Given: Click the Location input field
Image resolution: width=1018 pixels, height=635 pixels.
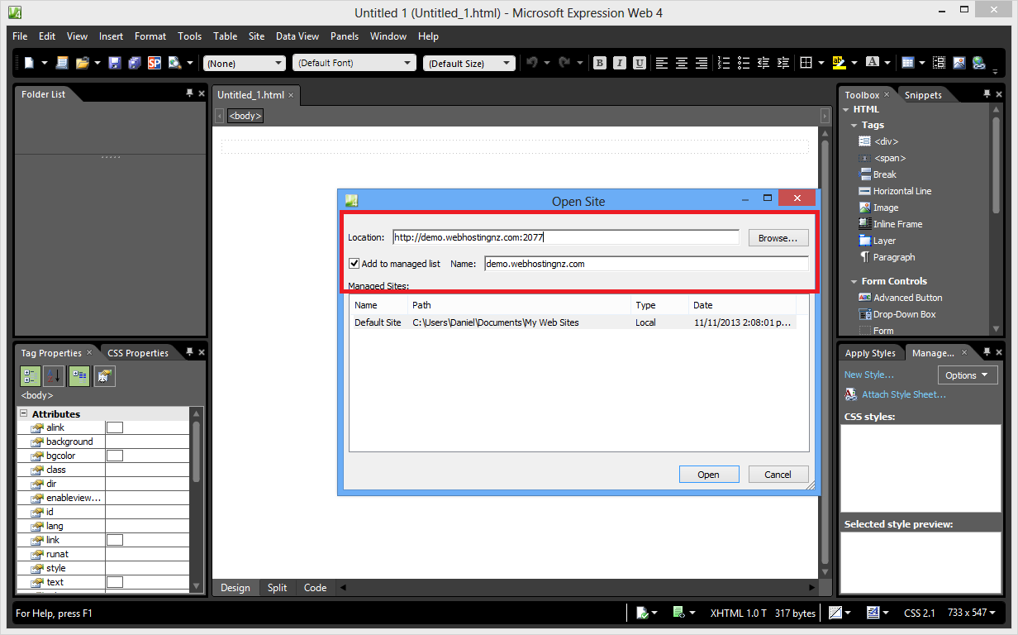Looking at the screenshot, I should tap(565, 237).
